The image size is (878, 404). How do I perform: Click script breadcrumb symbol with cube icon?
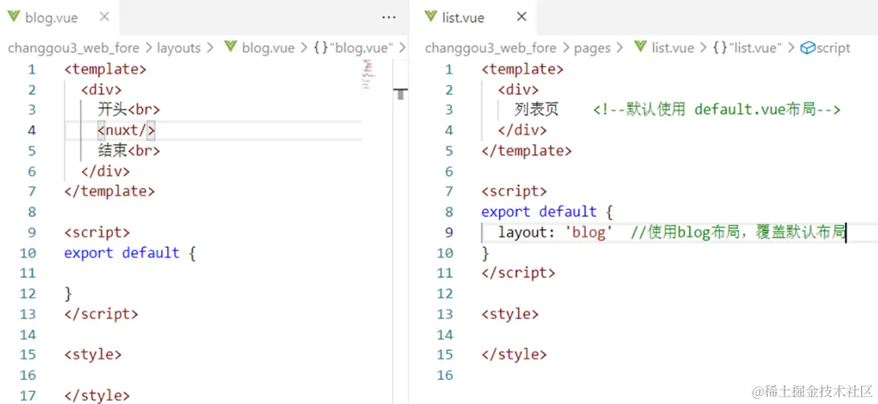click(825, 48)
